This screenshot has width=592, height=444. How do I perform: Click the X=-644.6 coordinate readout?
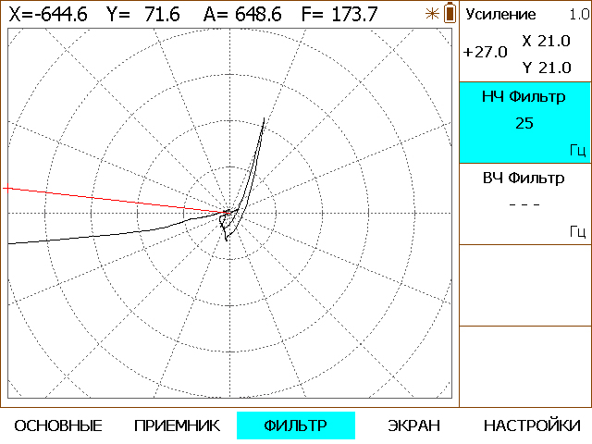[48, 15]
